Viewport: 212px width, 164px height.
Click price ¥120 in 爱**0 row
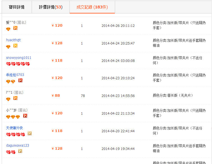pyautogui.click(x=57, y=26)
